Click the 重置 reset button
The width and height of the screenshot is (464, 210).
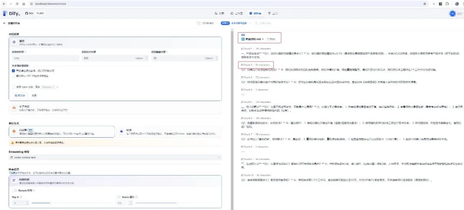click(34, 96)
